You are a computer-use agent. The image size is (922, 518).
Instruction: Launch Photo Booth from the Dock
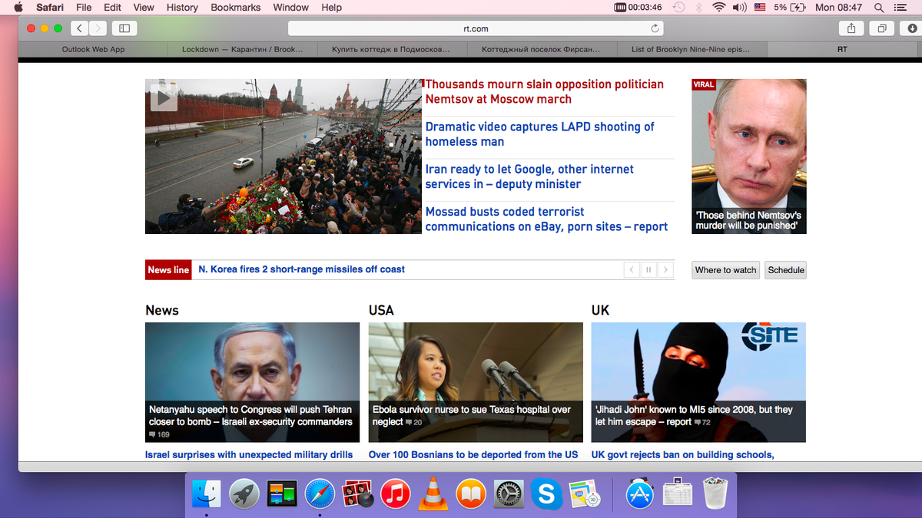[357, 494]
